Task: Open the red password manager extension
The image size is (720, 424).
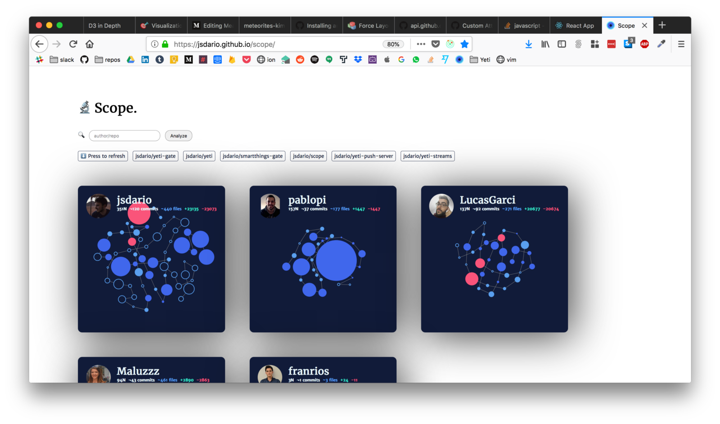Action: point(611,44)
